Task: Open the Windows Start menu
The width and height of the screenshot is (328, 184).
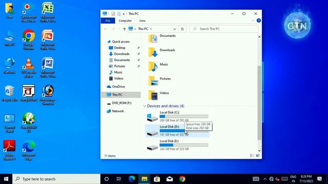Action: click(x=6, y=179)
